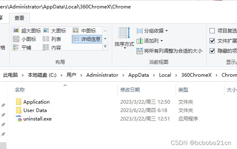Open the 分组依据 dropdown
The width and height of the screenshot is (237, 149).
[152, 31]
